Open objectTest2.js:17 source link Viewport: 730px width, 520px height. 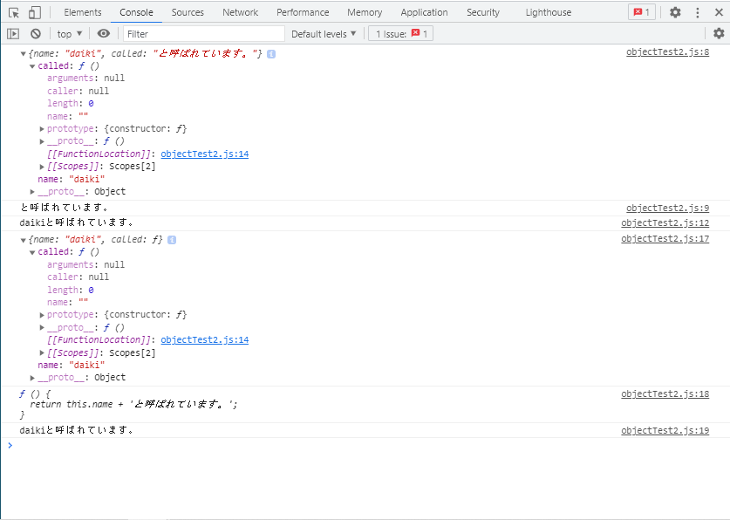665,239
